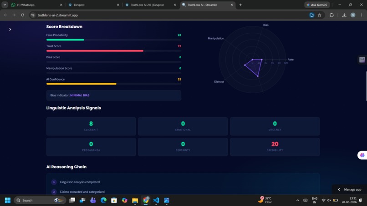The image size is (367, 206).
Task: Open Copilot from taskbar
Action: pos(124,201)
